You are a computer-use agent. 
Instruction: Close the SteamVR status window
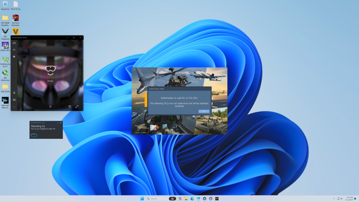click(61, 123)
